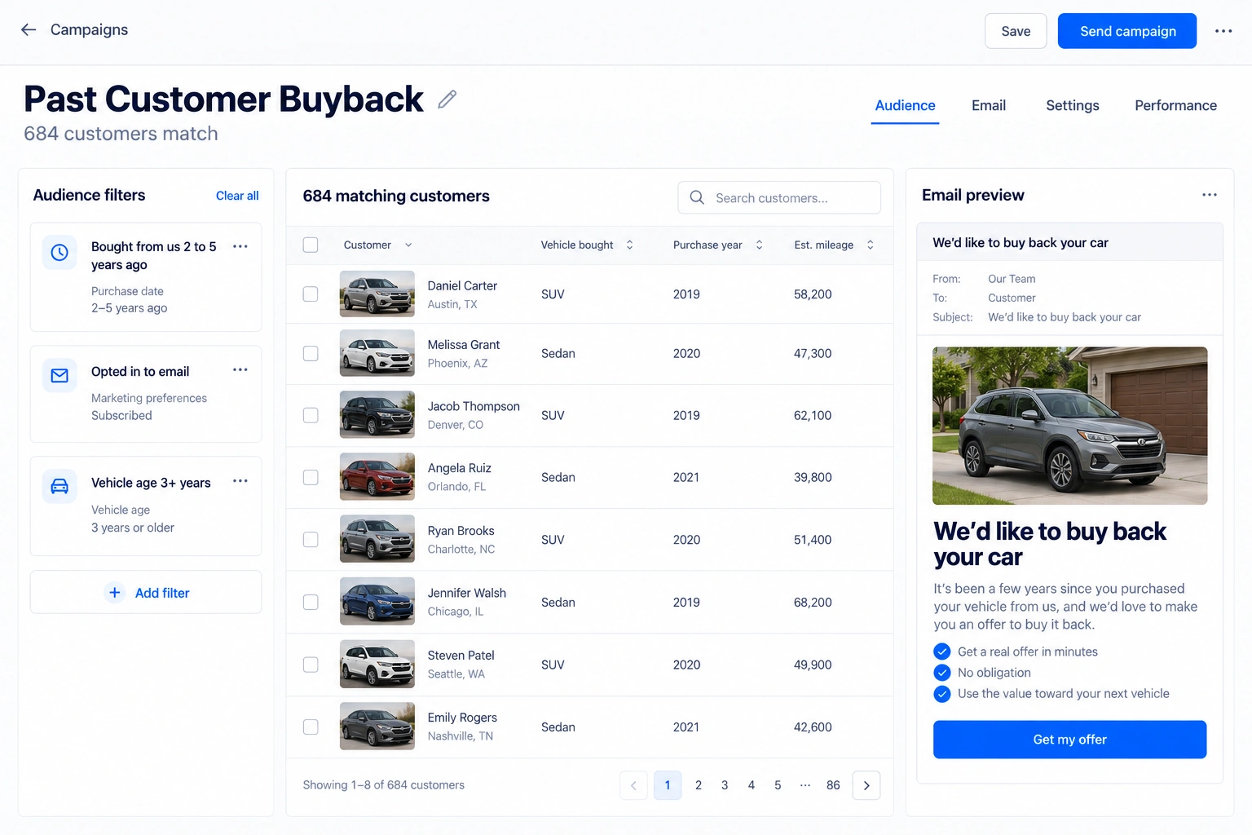Open Jennifer Walsh's vehicle thumbnail
The width and height of the screenshot is (1252, 835).
tap(377, 602)
